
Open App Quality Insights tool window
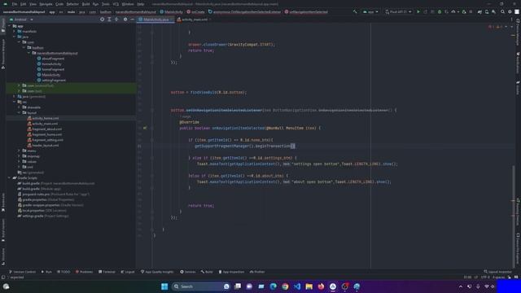point(157,272)
